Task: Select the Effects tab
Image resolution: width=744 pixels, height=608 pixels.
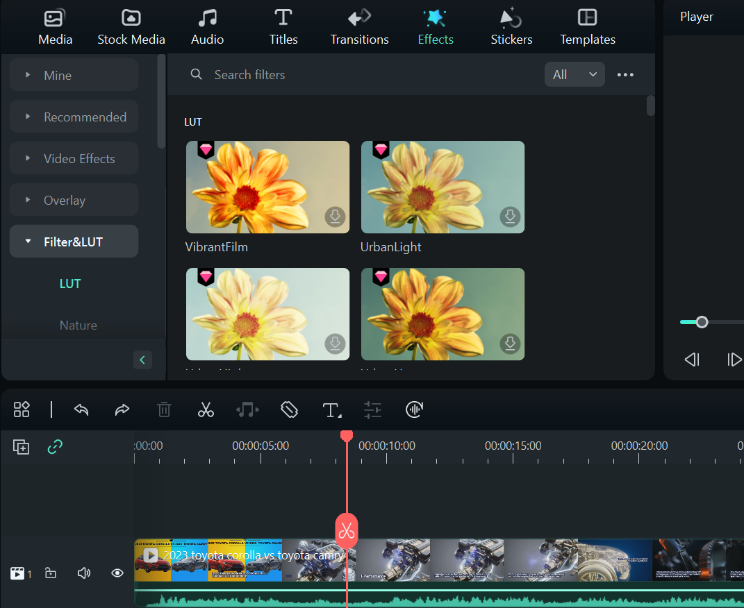Action: [436, 28]
